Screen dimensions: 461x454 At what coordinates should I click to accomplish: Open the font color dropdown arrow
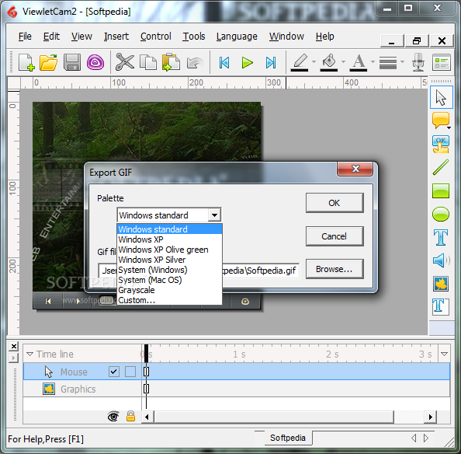tap(373, 62)
